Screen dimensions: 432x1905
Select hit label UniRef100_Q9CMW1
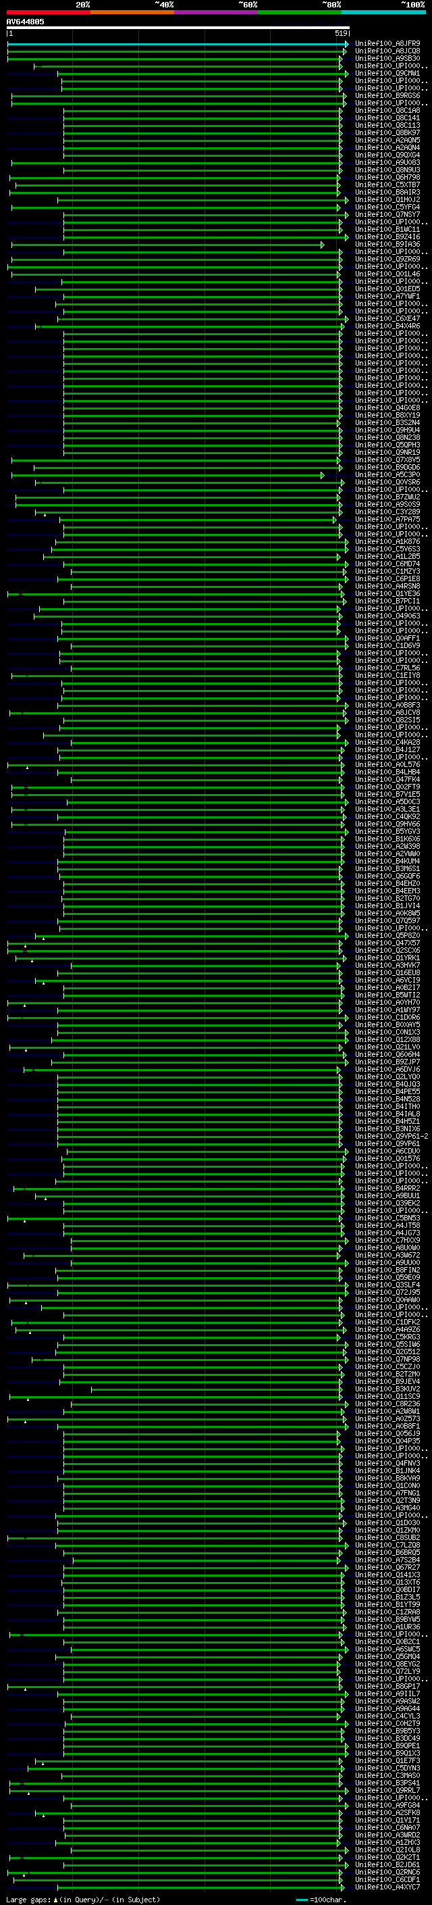point(387,73)
